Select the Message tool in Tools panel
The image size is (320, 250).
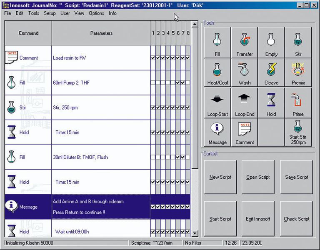coord(217,132)
